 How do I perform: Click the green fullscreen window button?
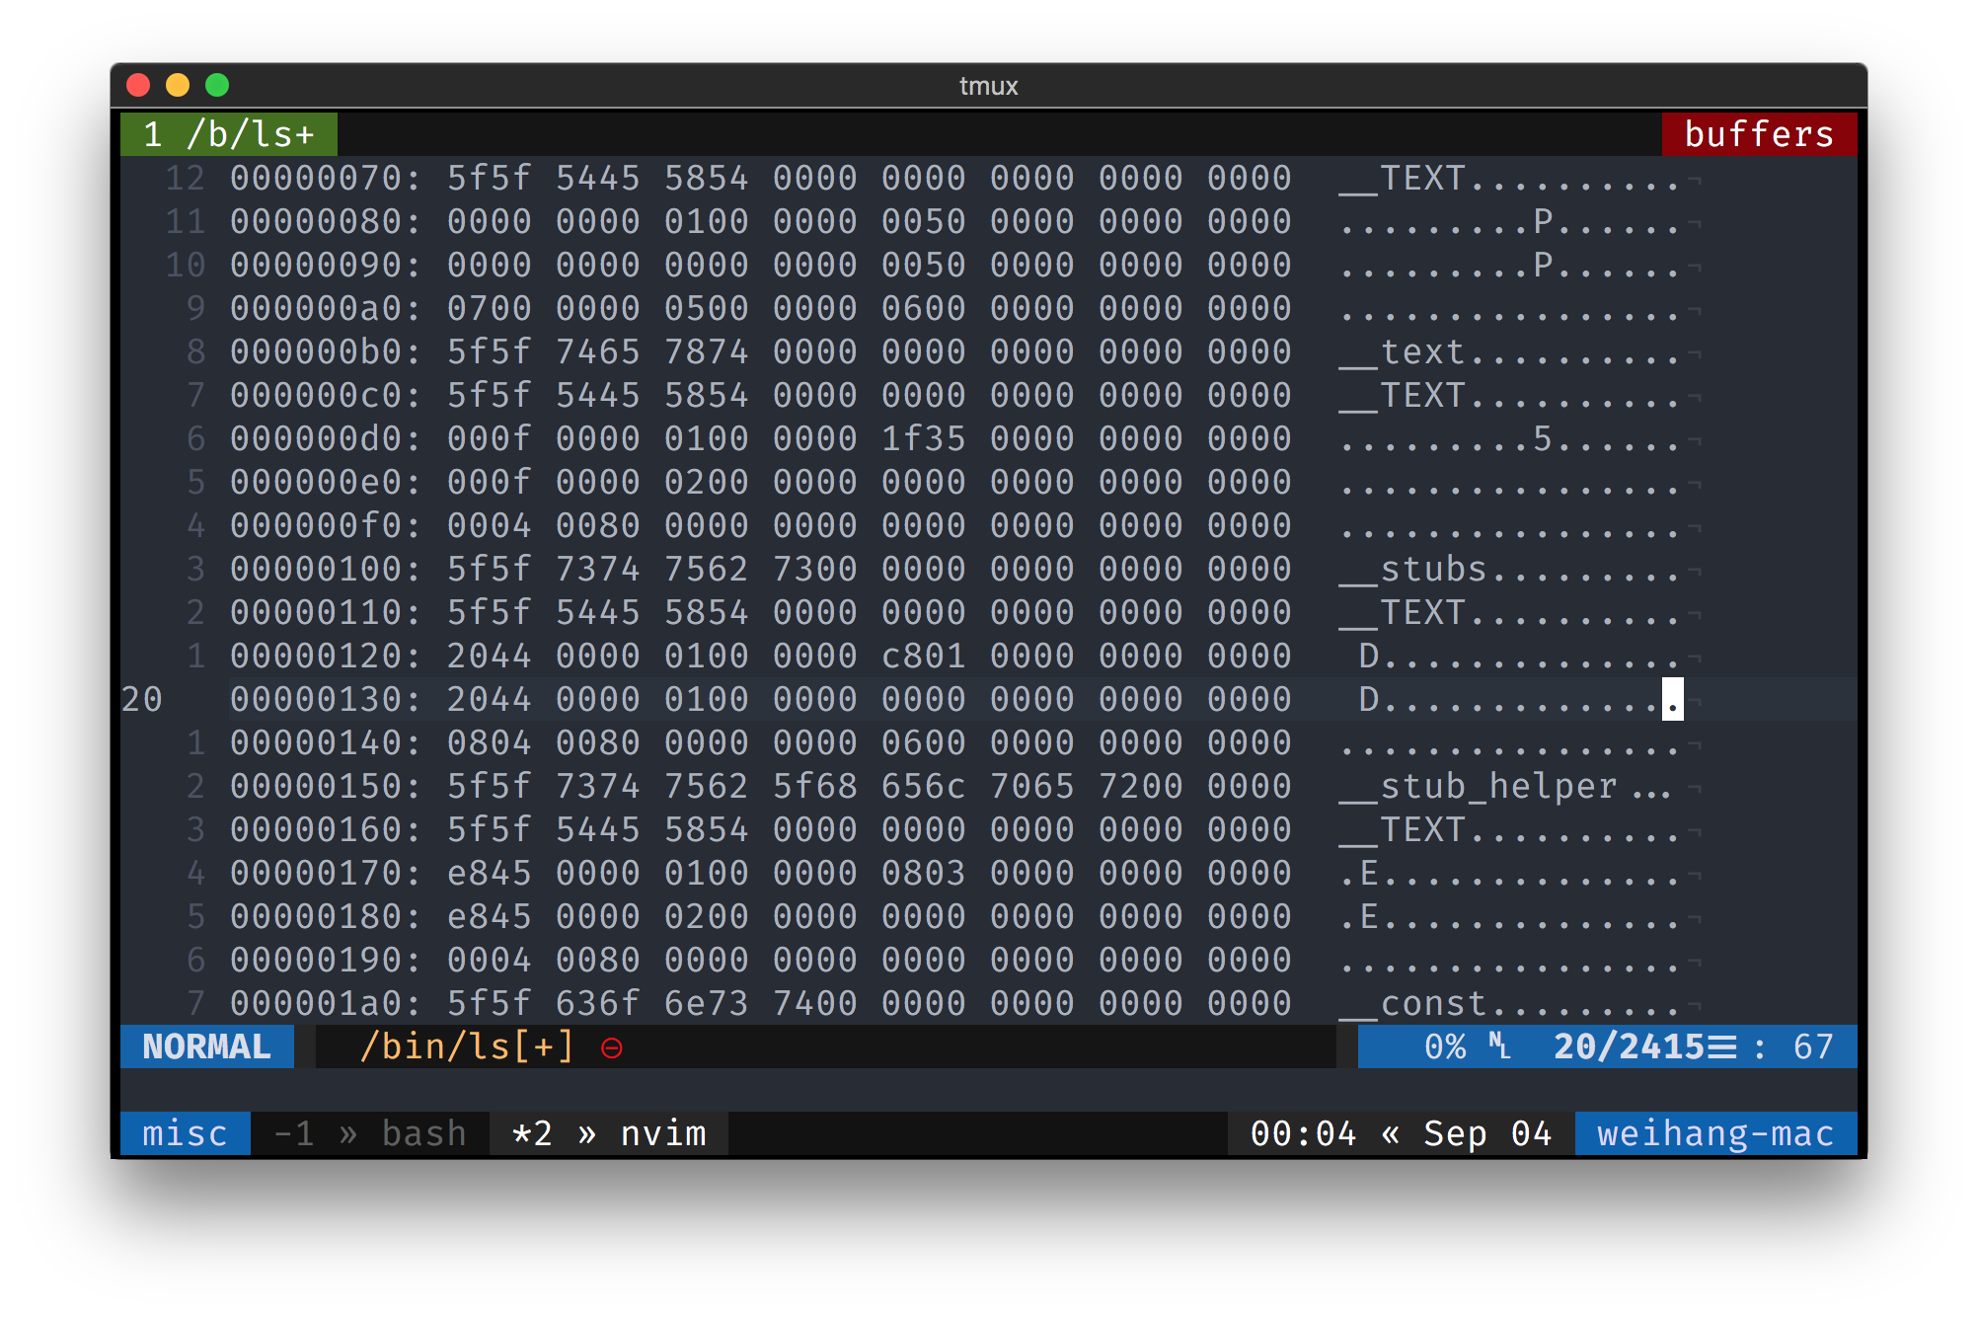[x=217, y=86]
